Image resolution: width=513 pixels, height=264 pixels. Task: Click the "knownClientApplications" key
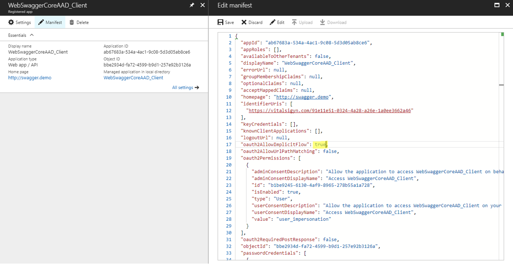pos(276,131)
